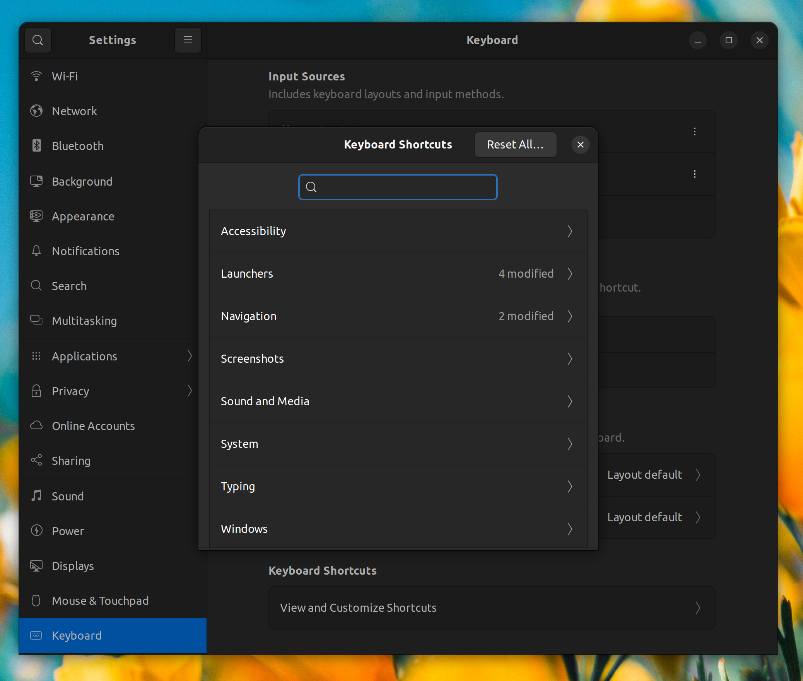The image size is (803, 681).
Task: Open the Navigation shortcuts category
Action: coord(398,316)
